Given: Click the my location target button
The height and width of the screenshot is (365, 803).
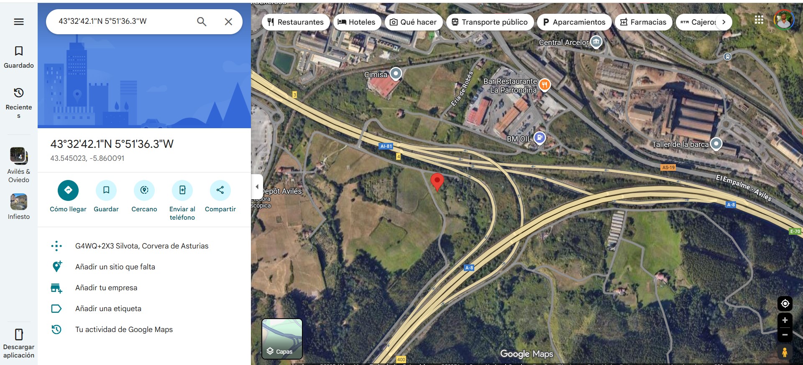Looking at the screenshot, I should pos(785,304).
